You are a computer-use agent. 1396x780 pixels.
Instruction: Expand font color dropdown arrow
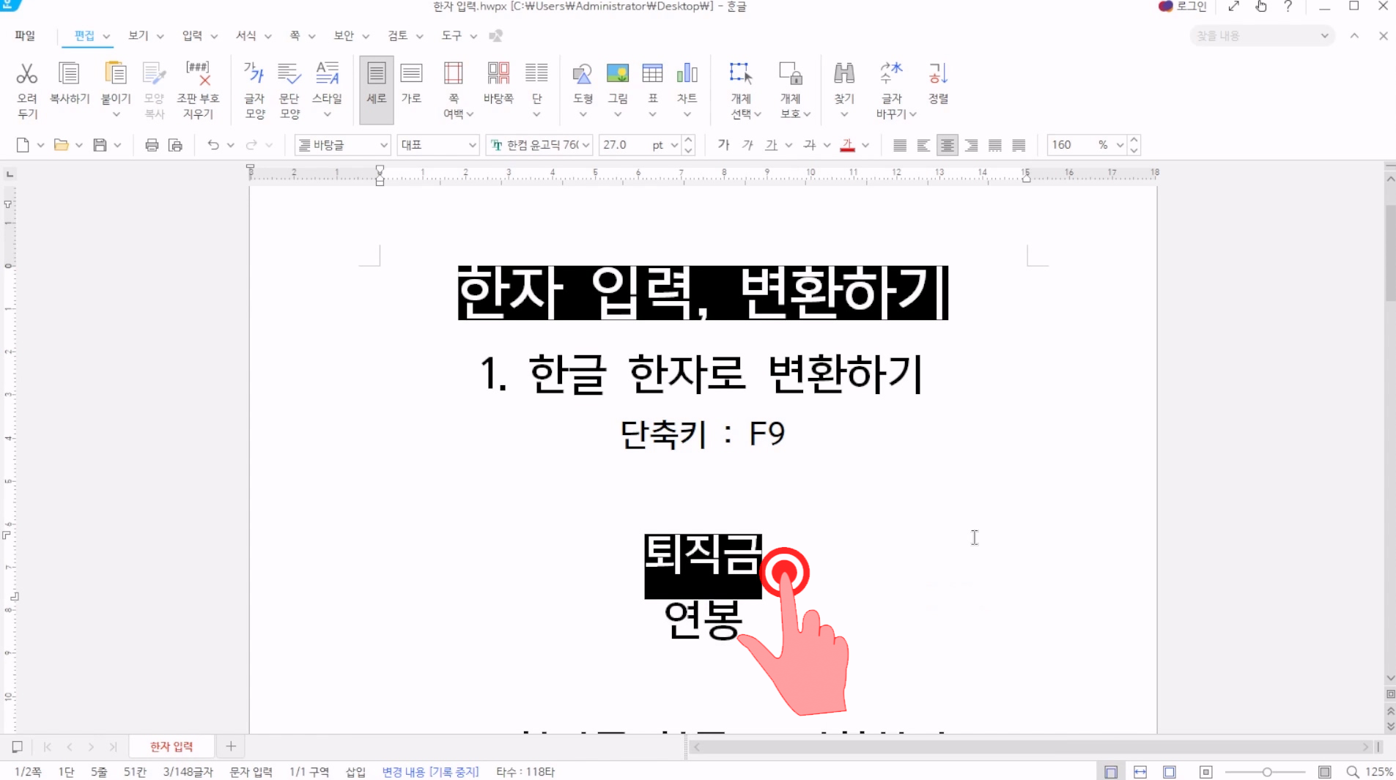coord(865,145)
